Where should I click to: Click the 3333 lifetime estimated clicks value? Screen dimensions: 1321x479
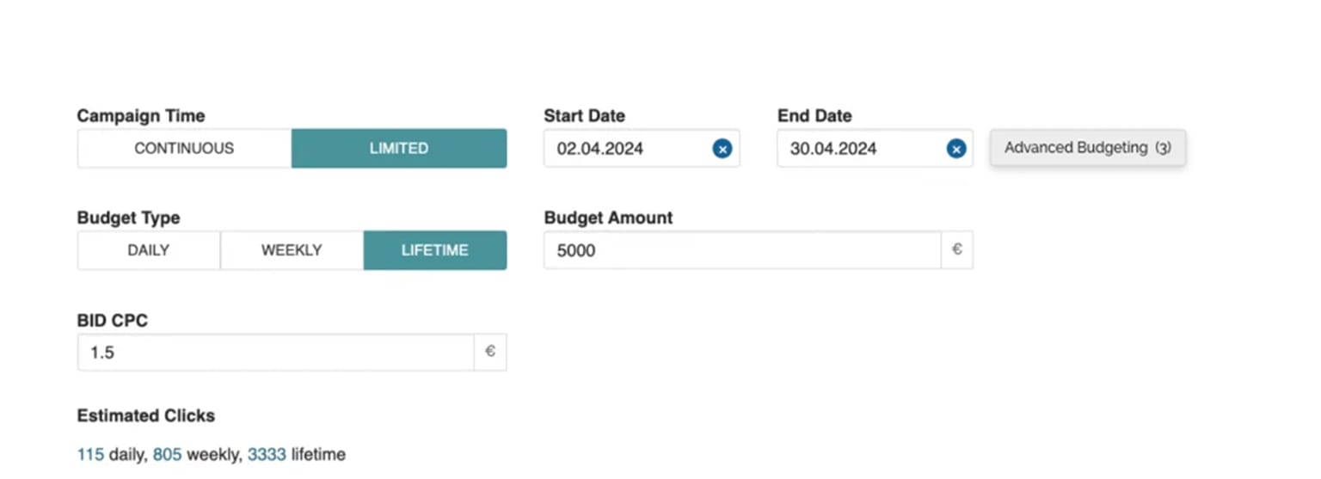pyautogui.click(x=267, y=454)
